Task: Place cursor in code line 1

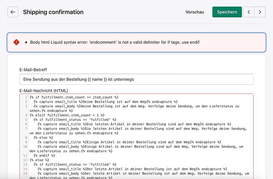Action: click(74, 97)
